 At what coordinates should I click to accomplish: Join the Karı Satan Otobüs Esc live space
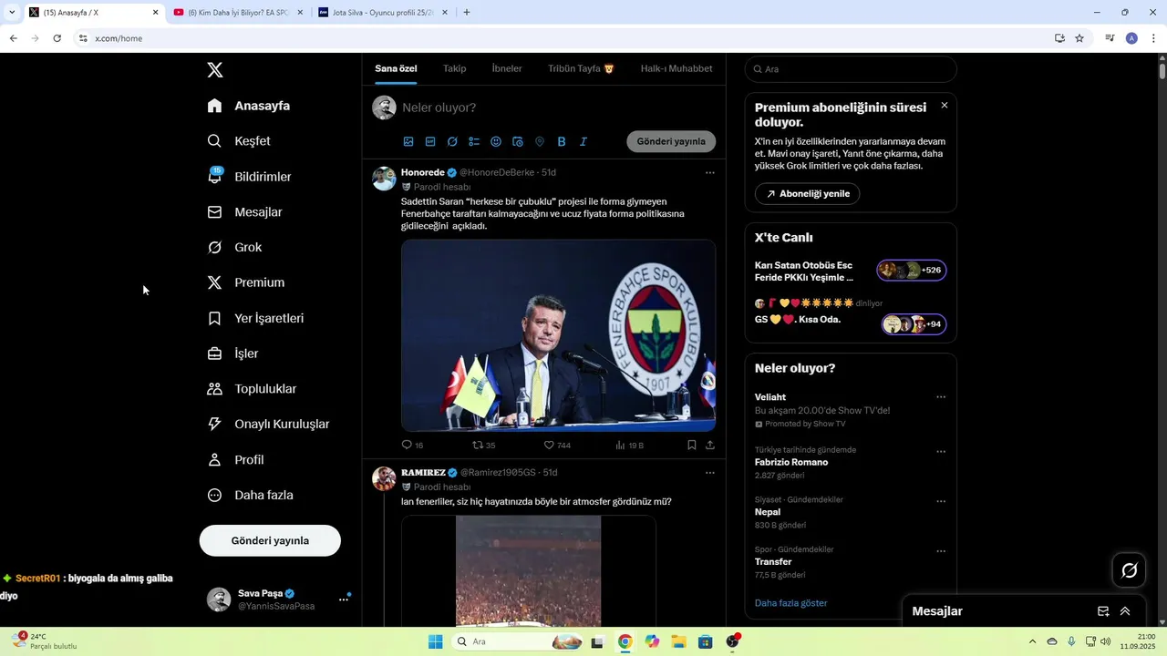pyautogui.click(x=851, y=272)
